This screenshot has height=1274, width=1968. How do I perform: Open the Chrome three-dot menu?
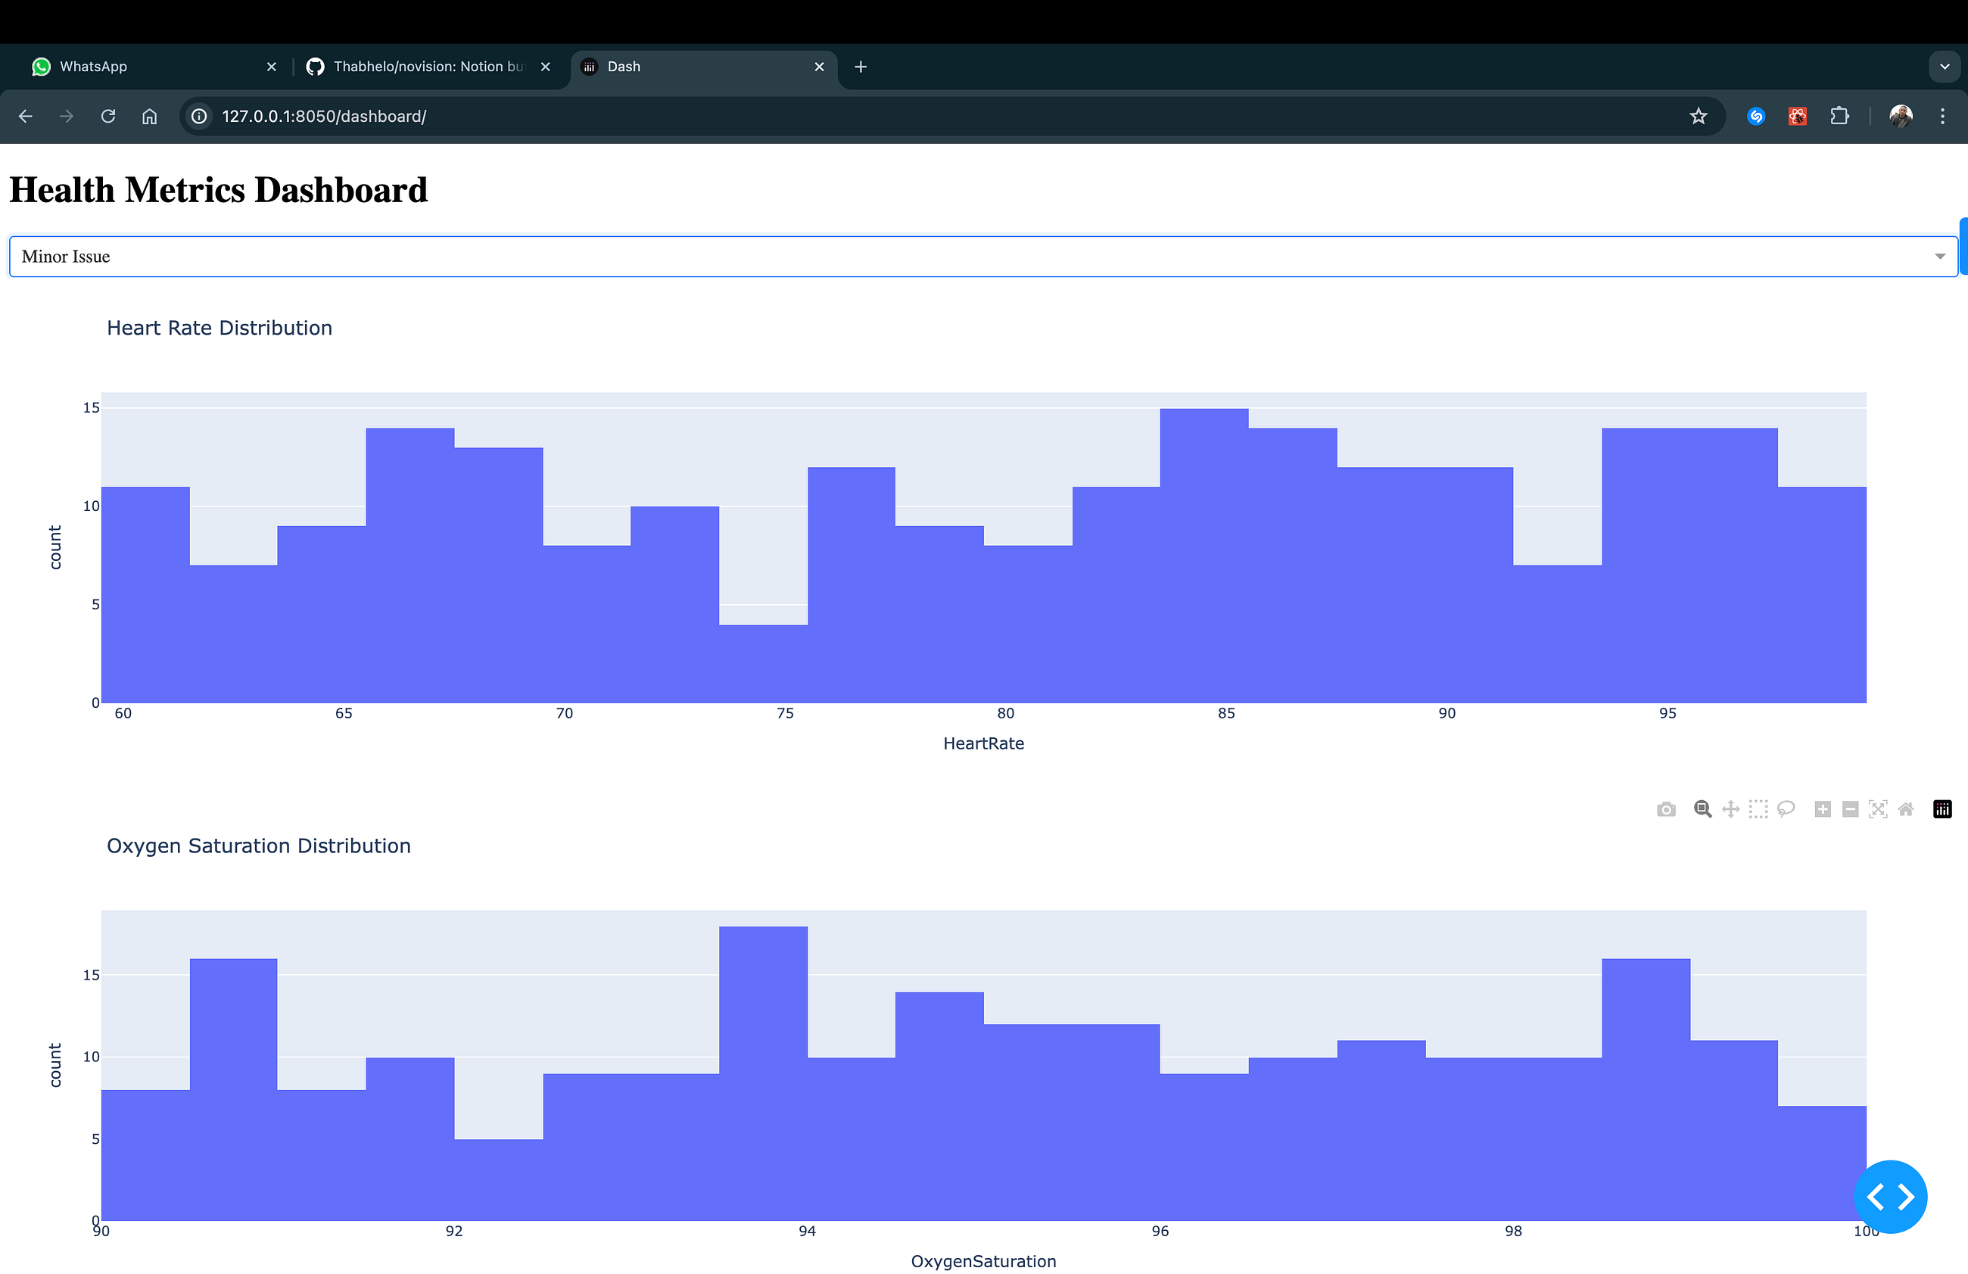[x=1942, y=117]
